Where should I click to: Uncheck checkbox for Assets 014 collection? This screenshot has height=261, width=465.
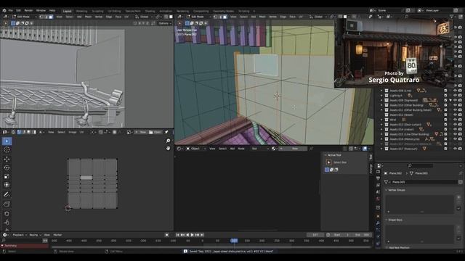(x=445, y=129)
